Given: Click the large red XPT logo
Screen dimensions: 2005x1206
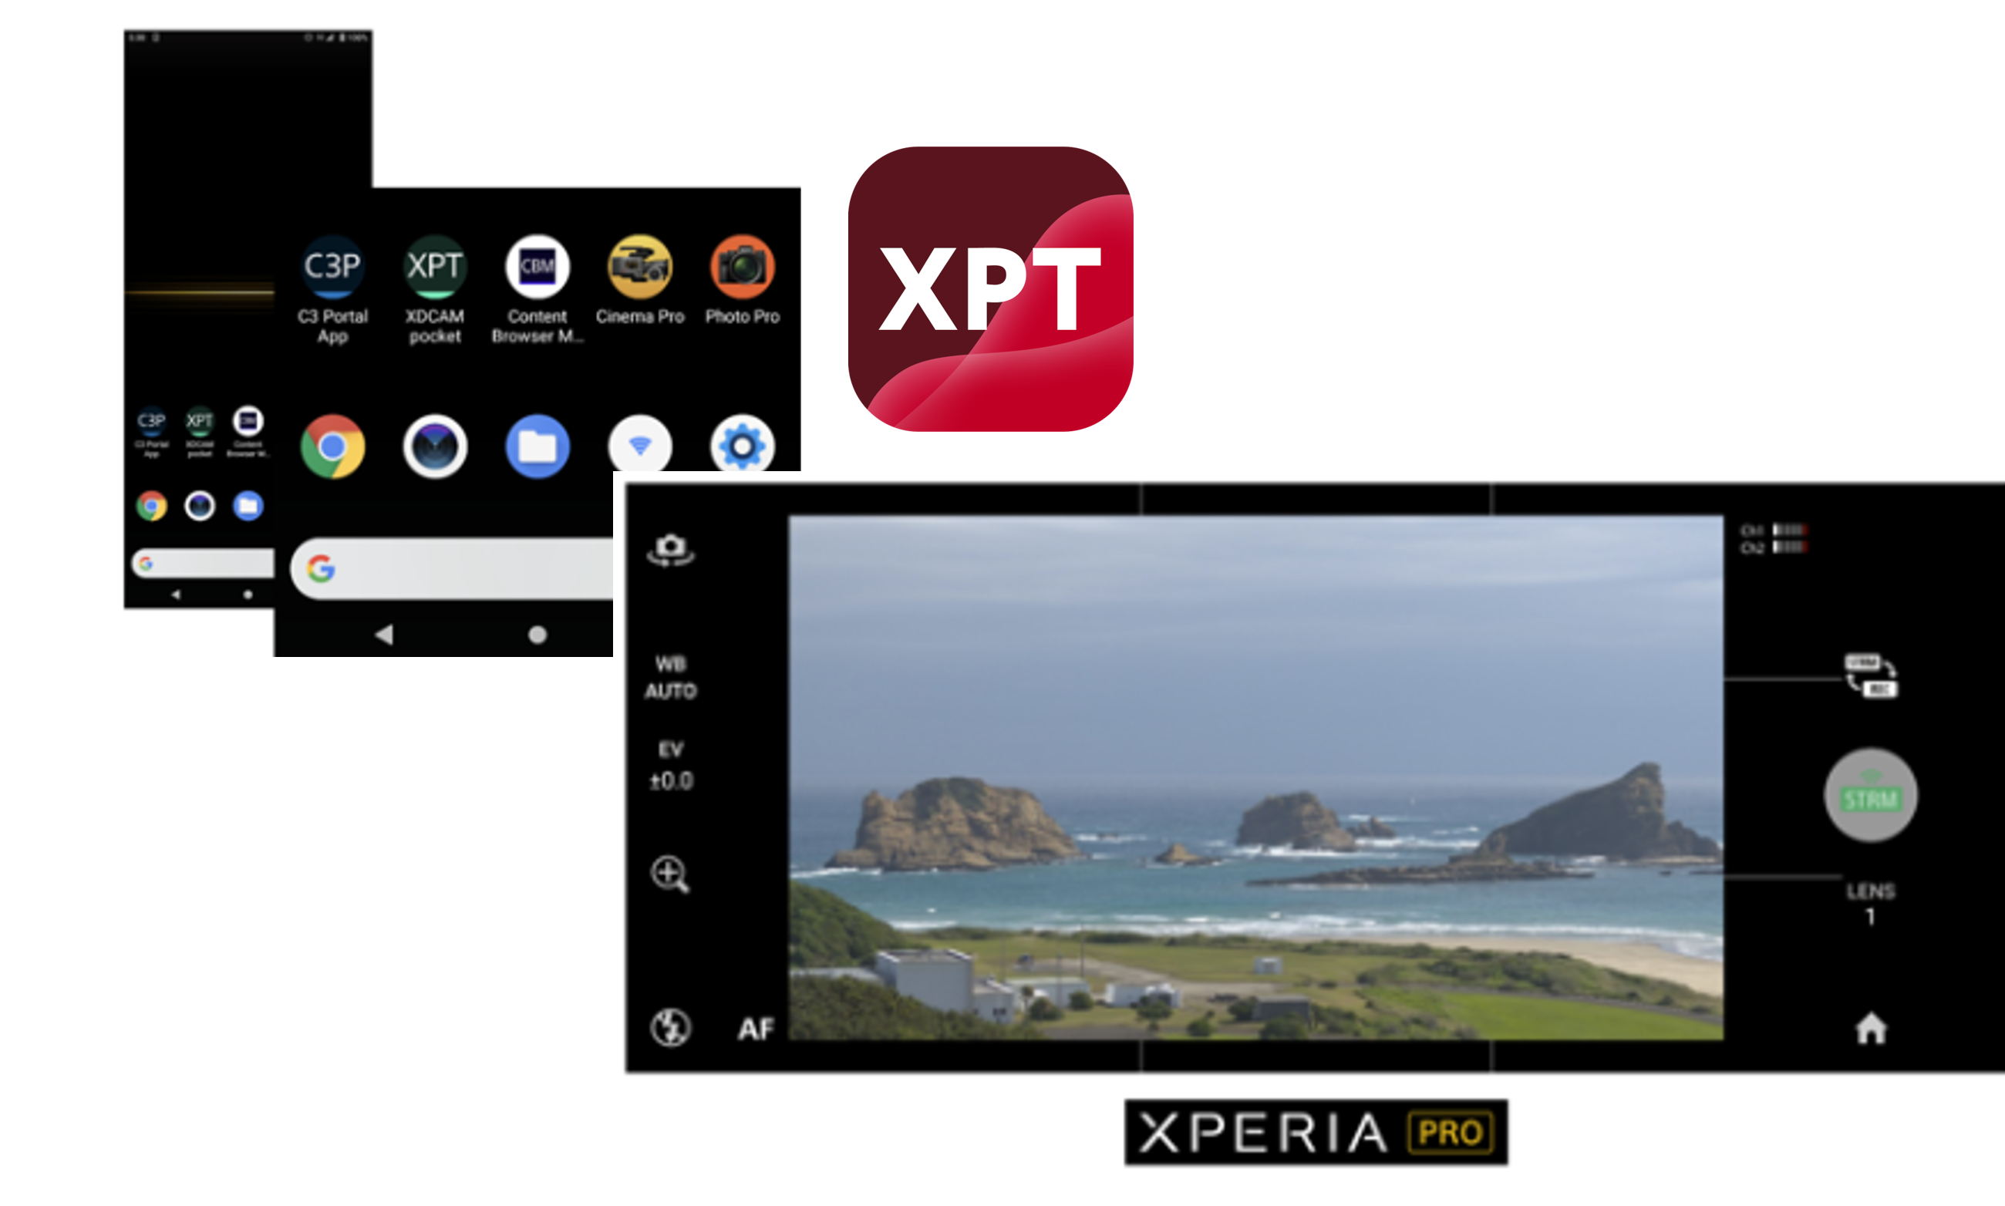Looking at the screenshot, I should 990,289.
